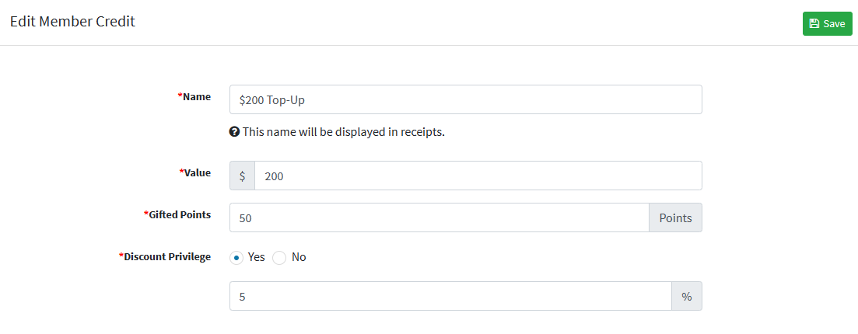Focus the discount percentage field showing 5

tap(450, 296)
